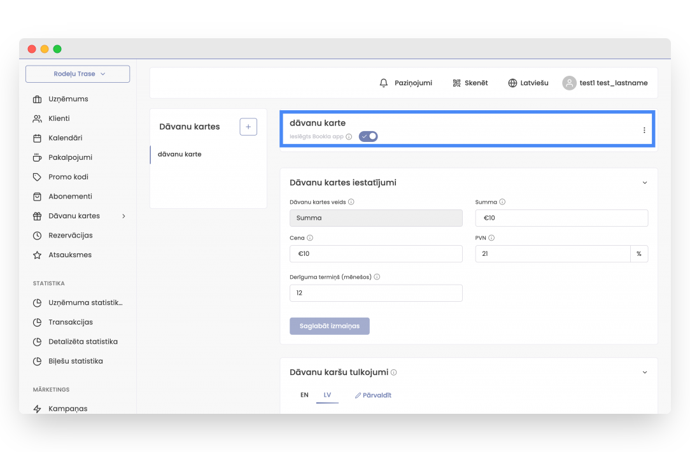Screen dimensions: 690x452
Task: Collapse the Dāvanu kartes iestatījumi section
Action: point(644,183)
